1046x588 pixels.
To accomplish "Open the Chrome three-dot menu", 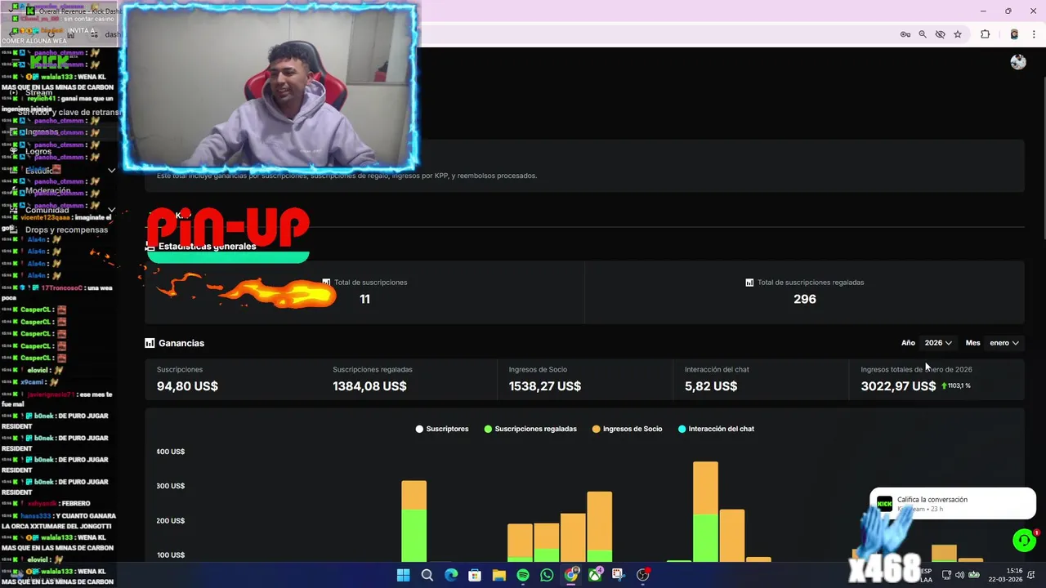I will coord(1035,34).
